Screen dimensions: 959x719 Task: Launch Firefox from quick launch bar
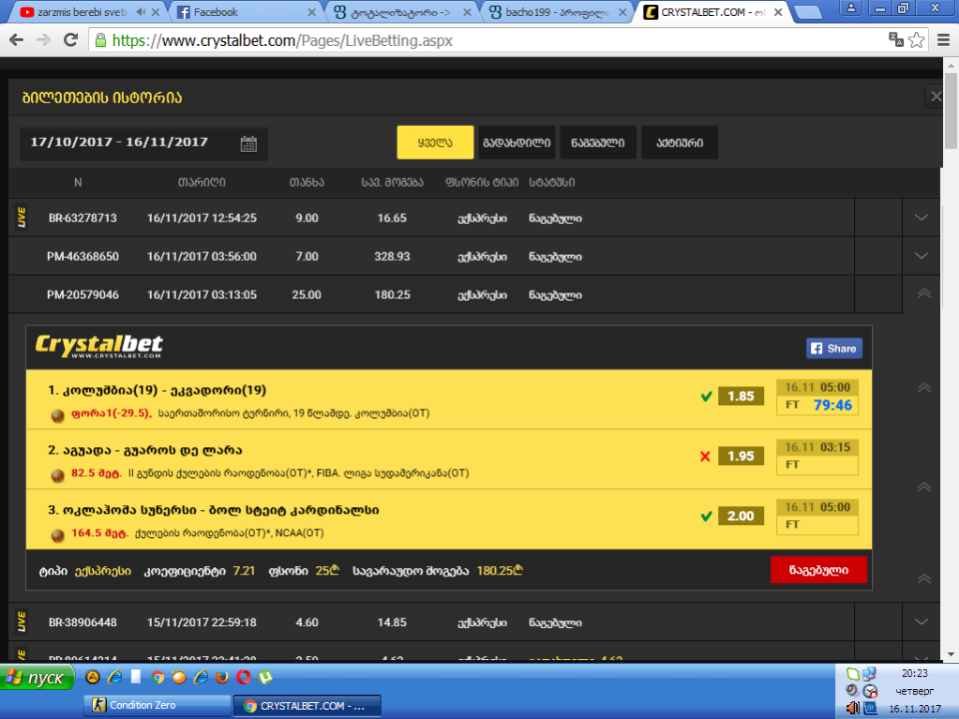click(x=222, y=677)
